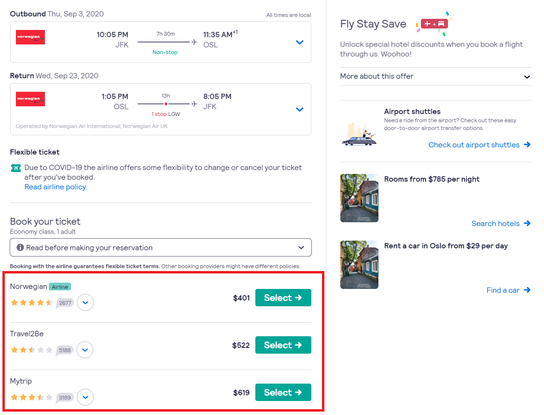Click the Fly Stay Save flight-hotel badge
Screen dimensions: 544x415
(x=434, y=24)
